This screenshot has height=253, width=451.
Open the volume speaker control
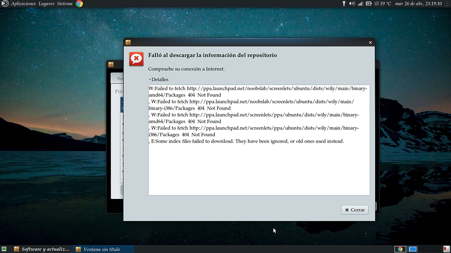click(x=352, y=4)
